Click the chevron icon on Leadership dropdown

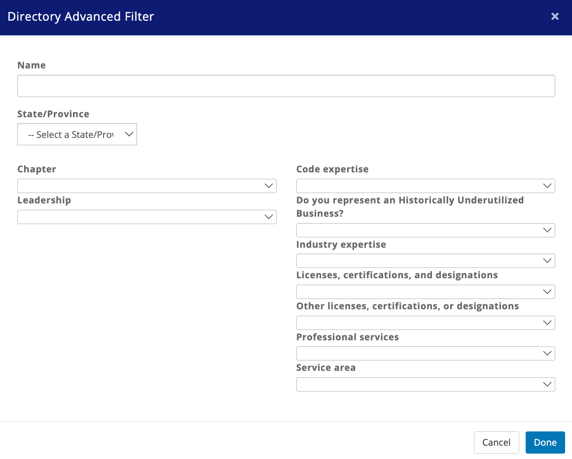point(268,217)
